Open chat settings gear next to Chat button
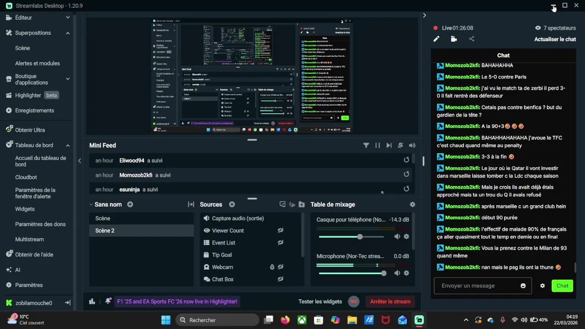 pos(542,286)
